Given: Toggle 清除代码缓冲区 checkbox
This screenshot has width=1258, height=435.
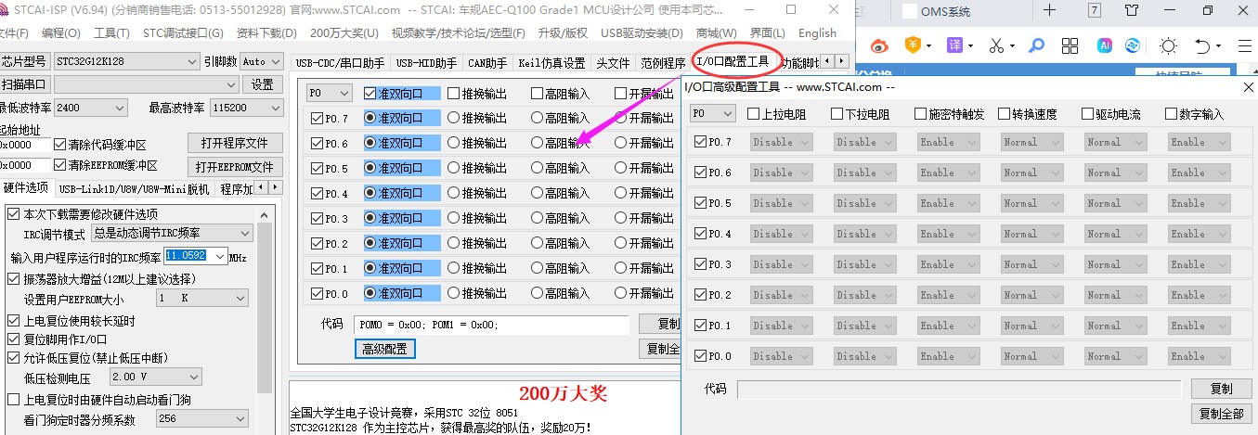Looking at the screenshot, I should (60, 145).
